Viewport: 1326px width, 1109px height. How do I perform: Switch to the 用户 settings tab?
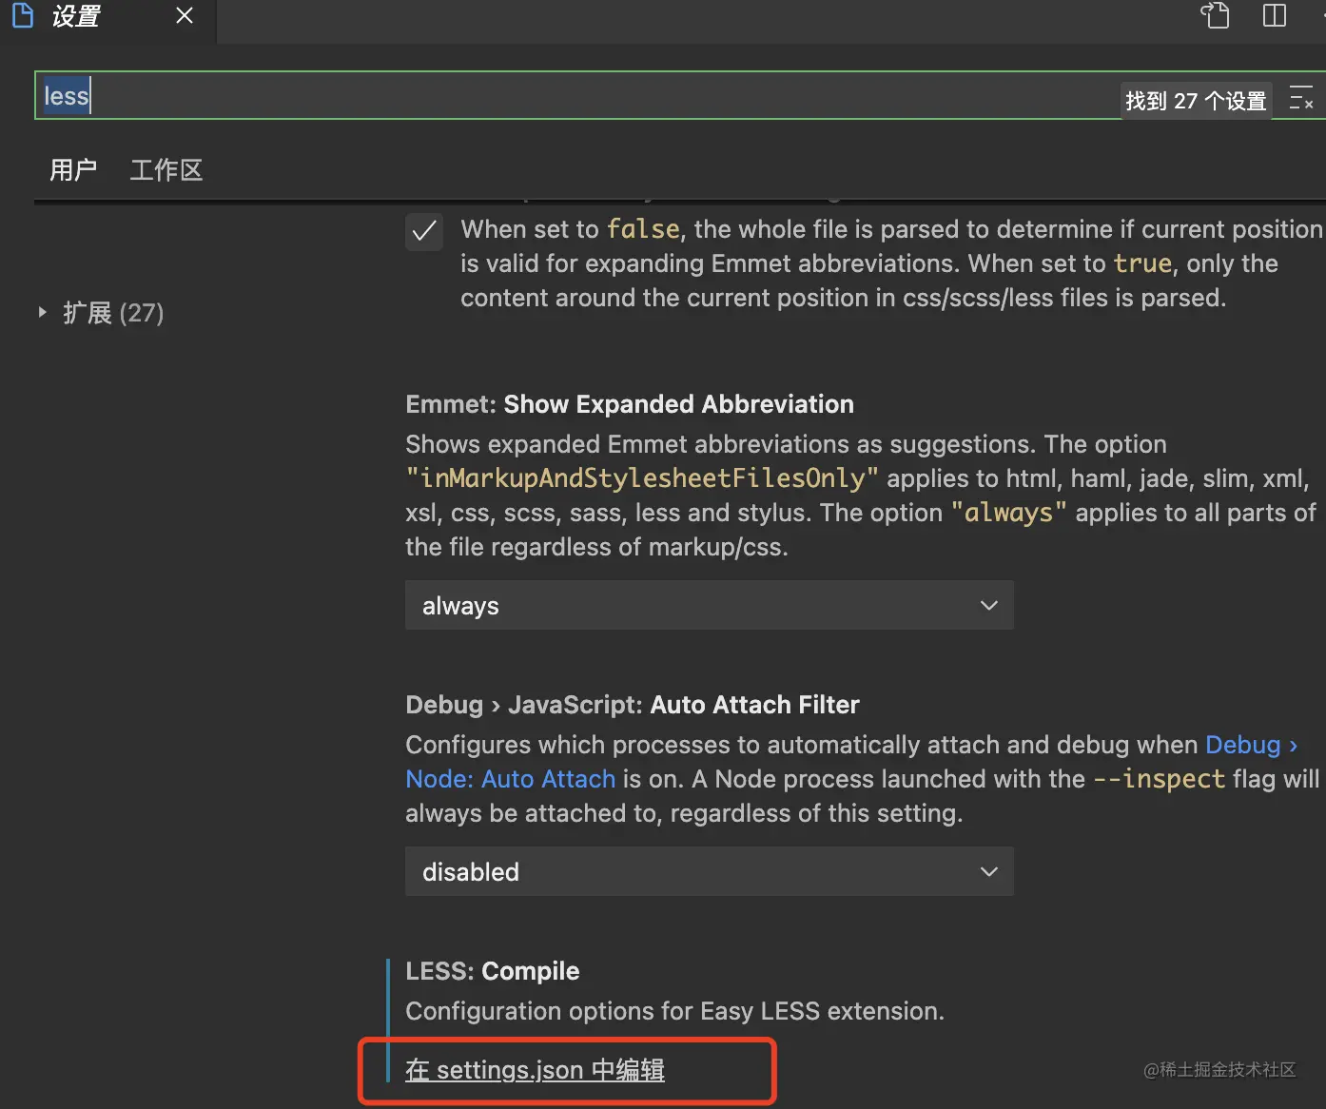click(x=73, y=170)
